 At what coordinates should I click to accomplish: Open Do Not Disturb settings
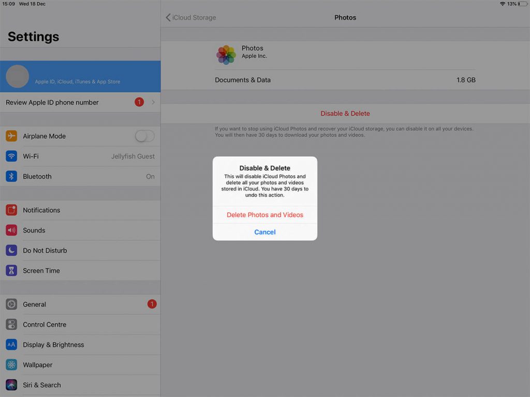[80, 251]
